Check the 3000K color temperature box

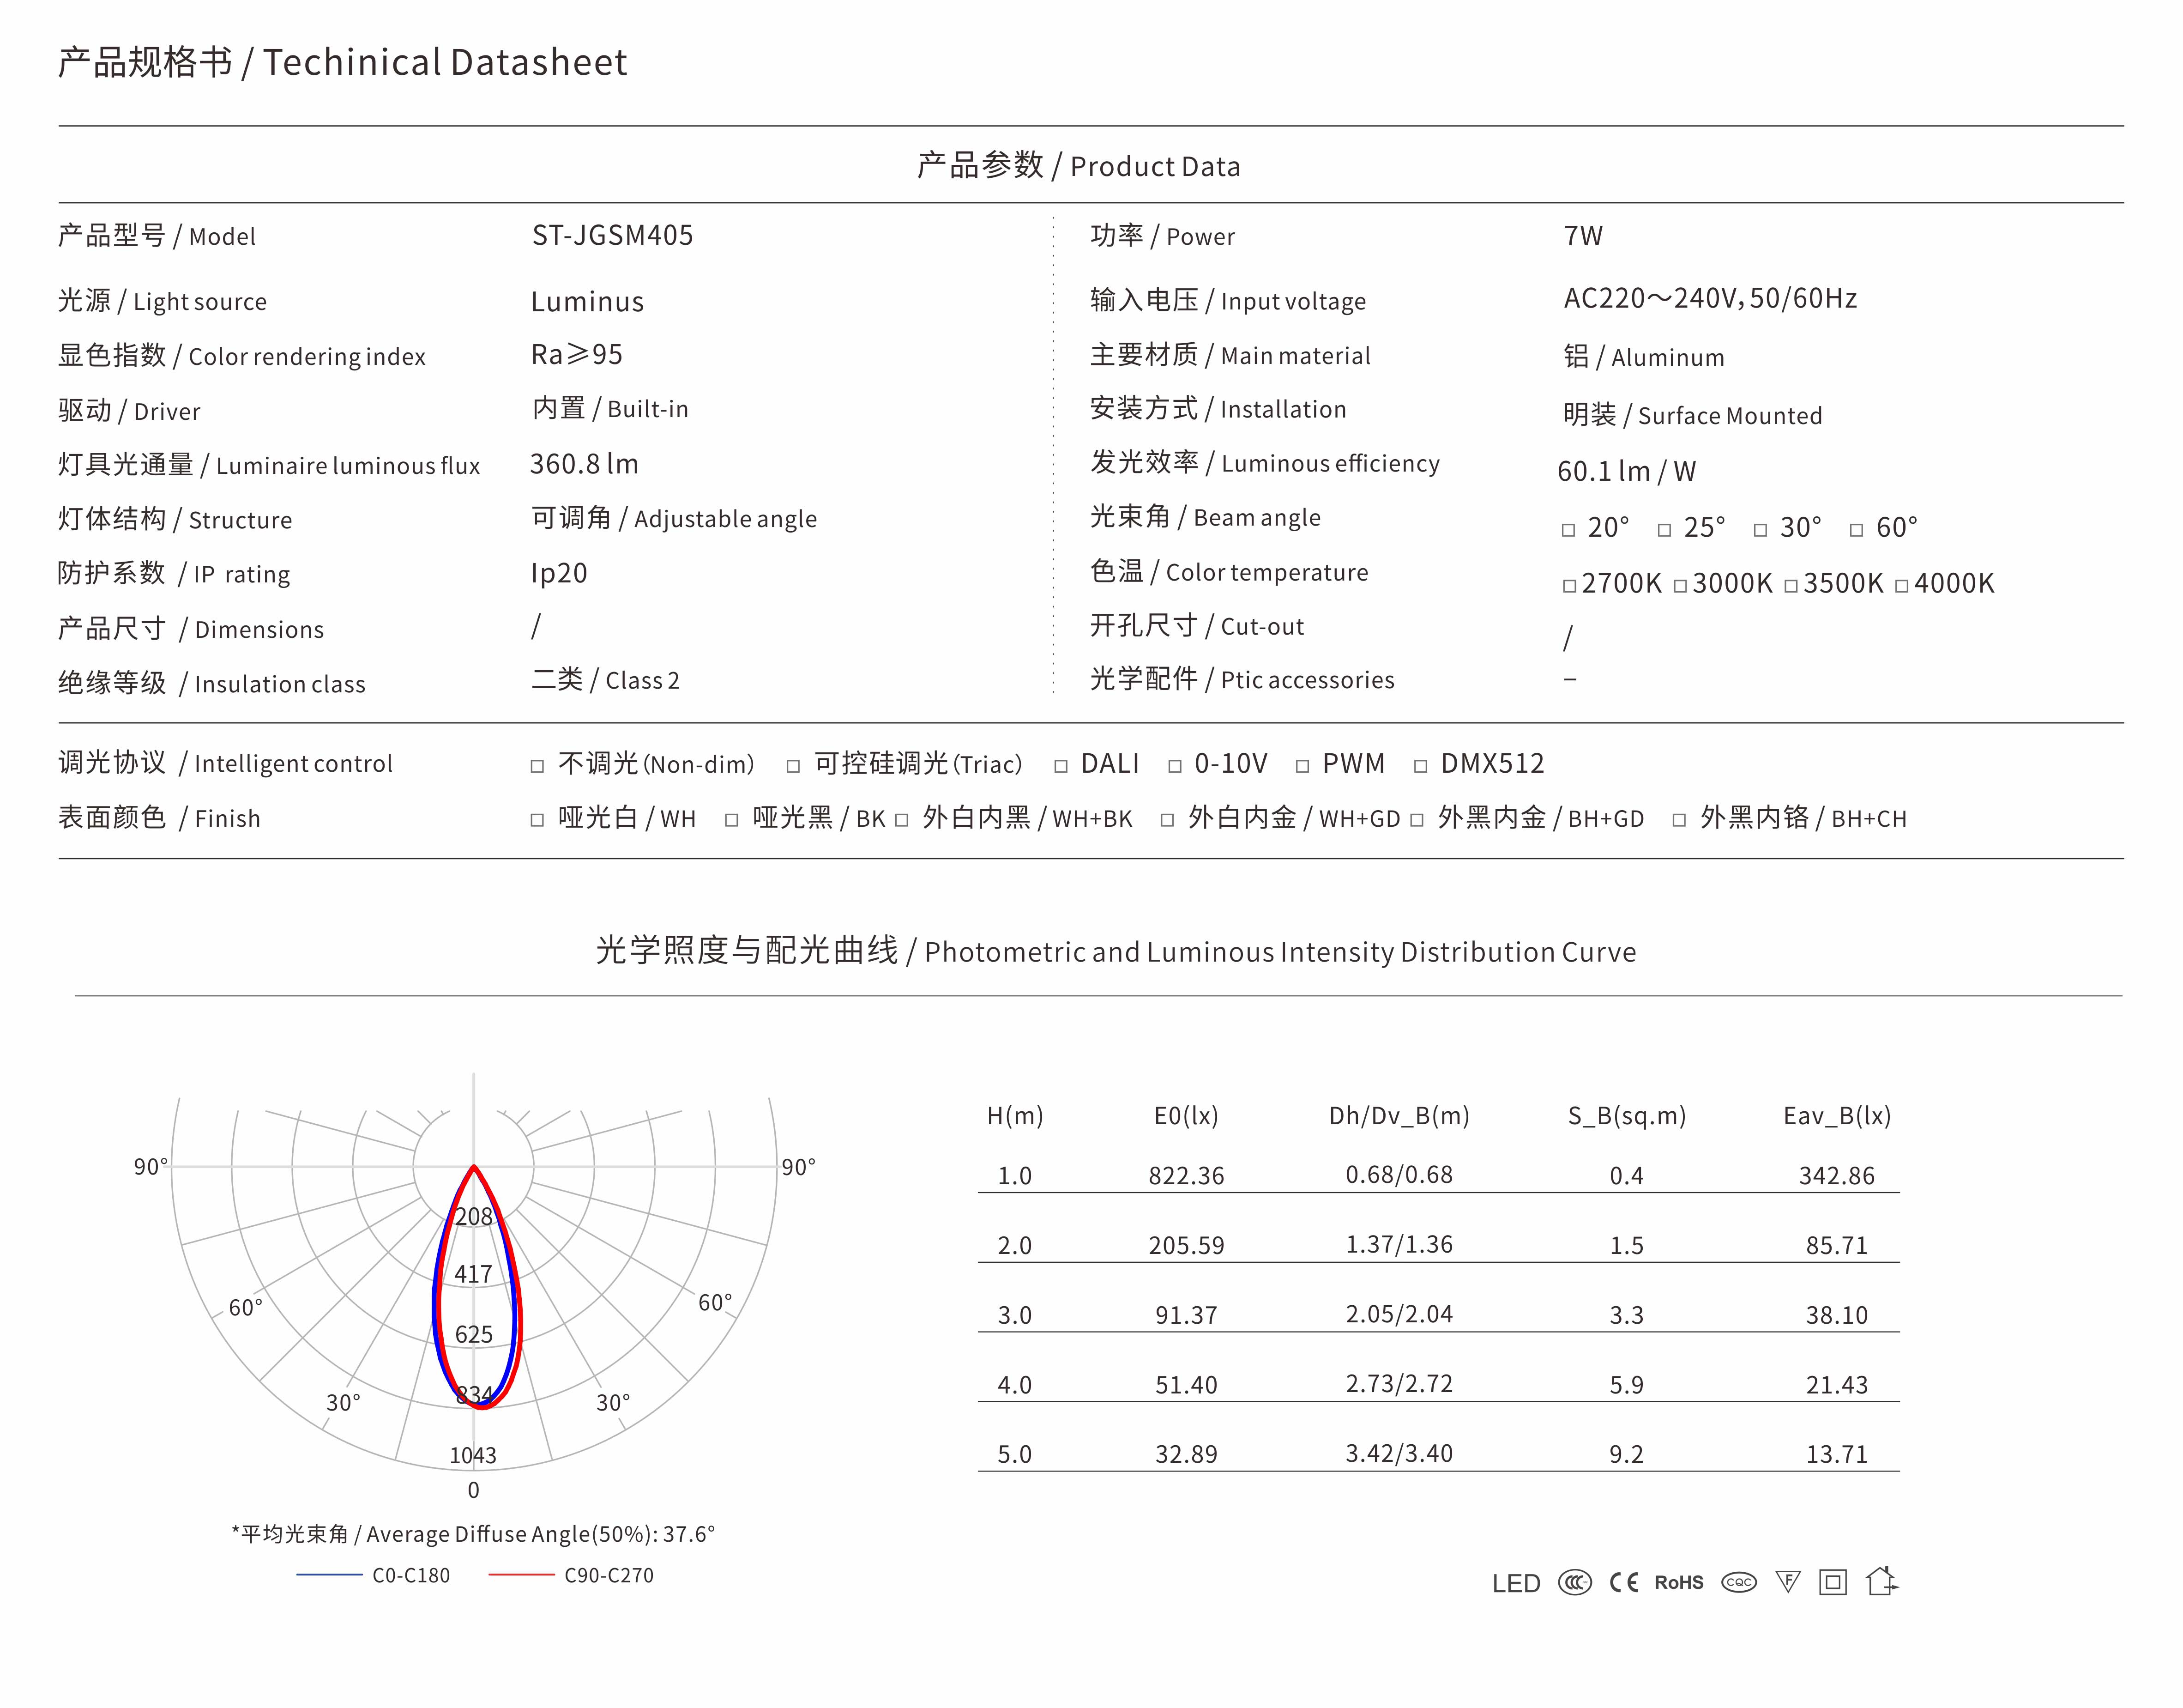[1680, 586]
